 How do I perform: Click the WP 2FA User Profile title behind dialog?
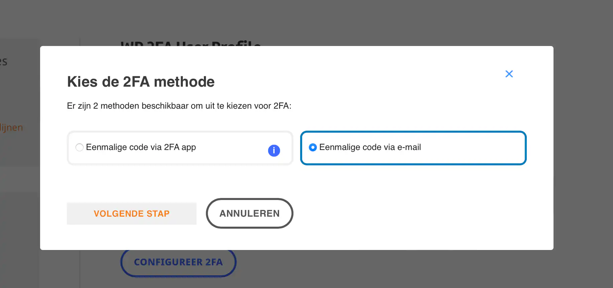click(x=191, y=43)
